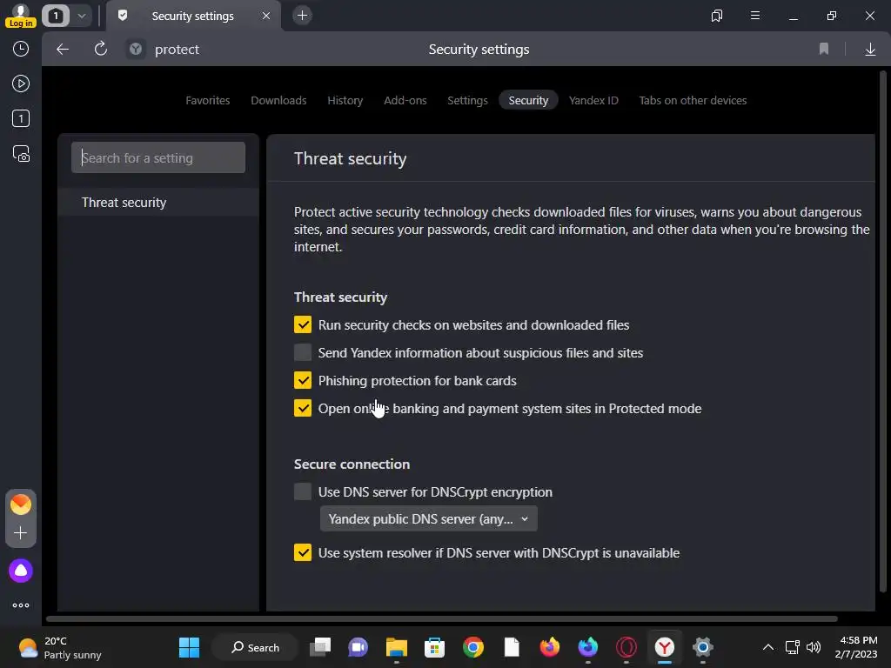Click the sidebar tabs counter icon

coord(21,118)
